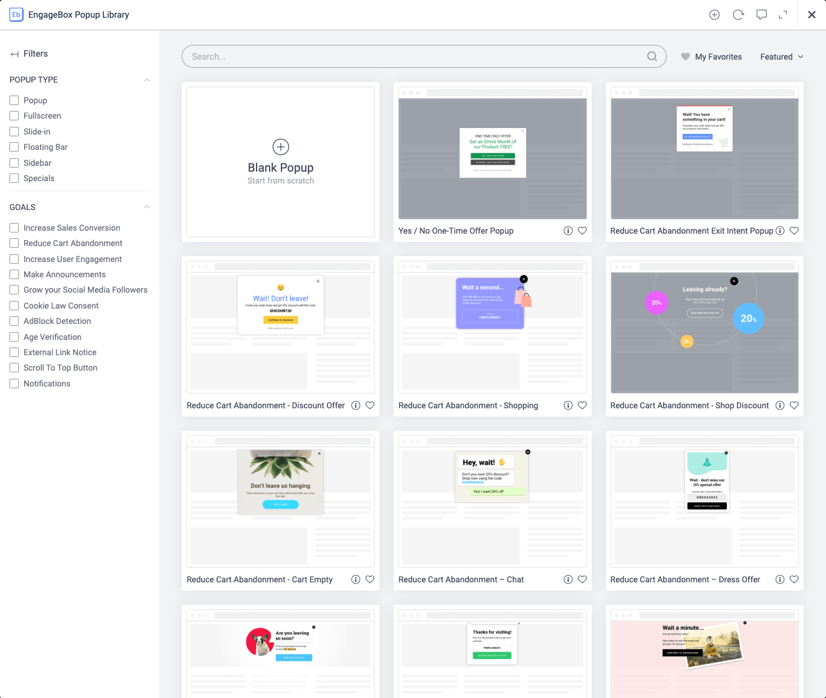Favorite the Shopping template
Image resolution: width=826 pixels, height=698 pixels.
(582, 405)
